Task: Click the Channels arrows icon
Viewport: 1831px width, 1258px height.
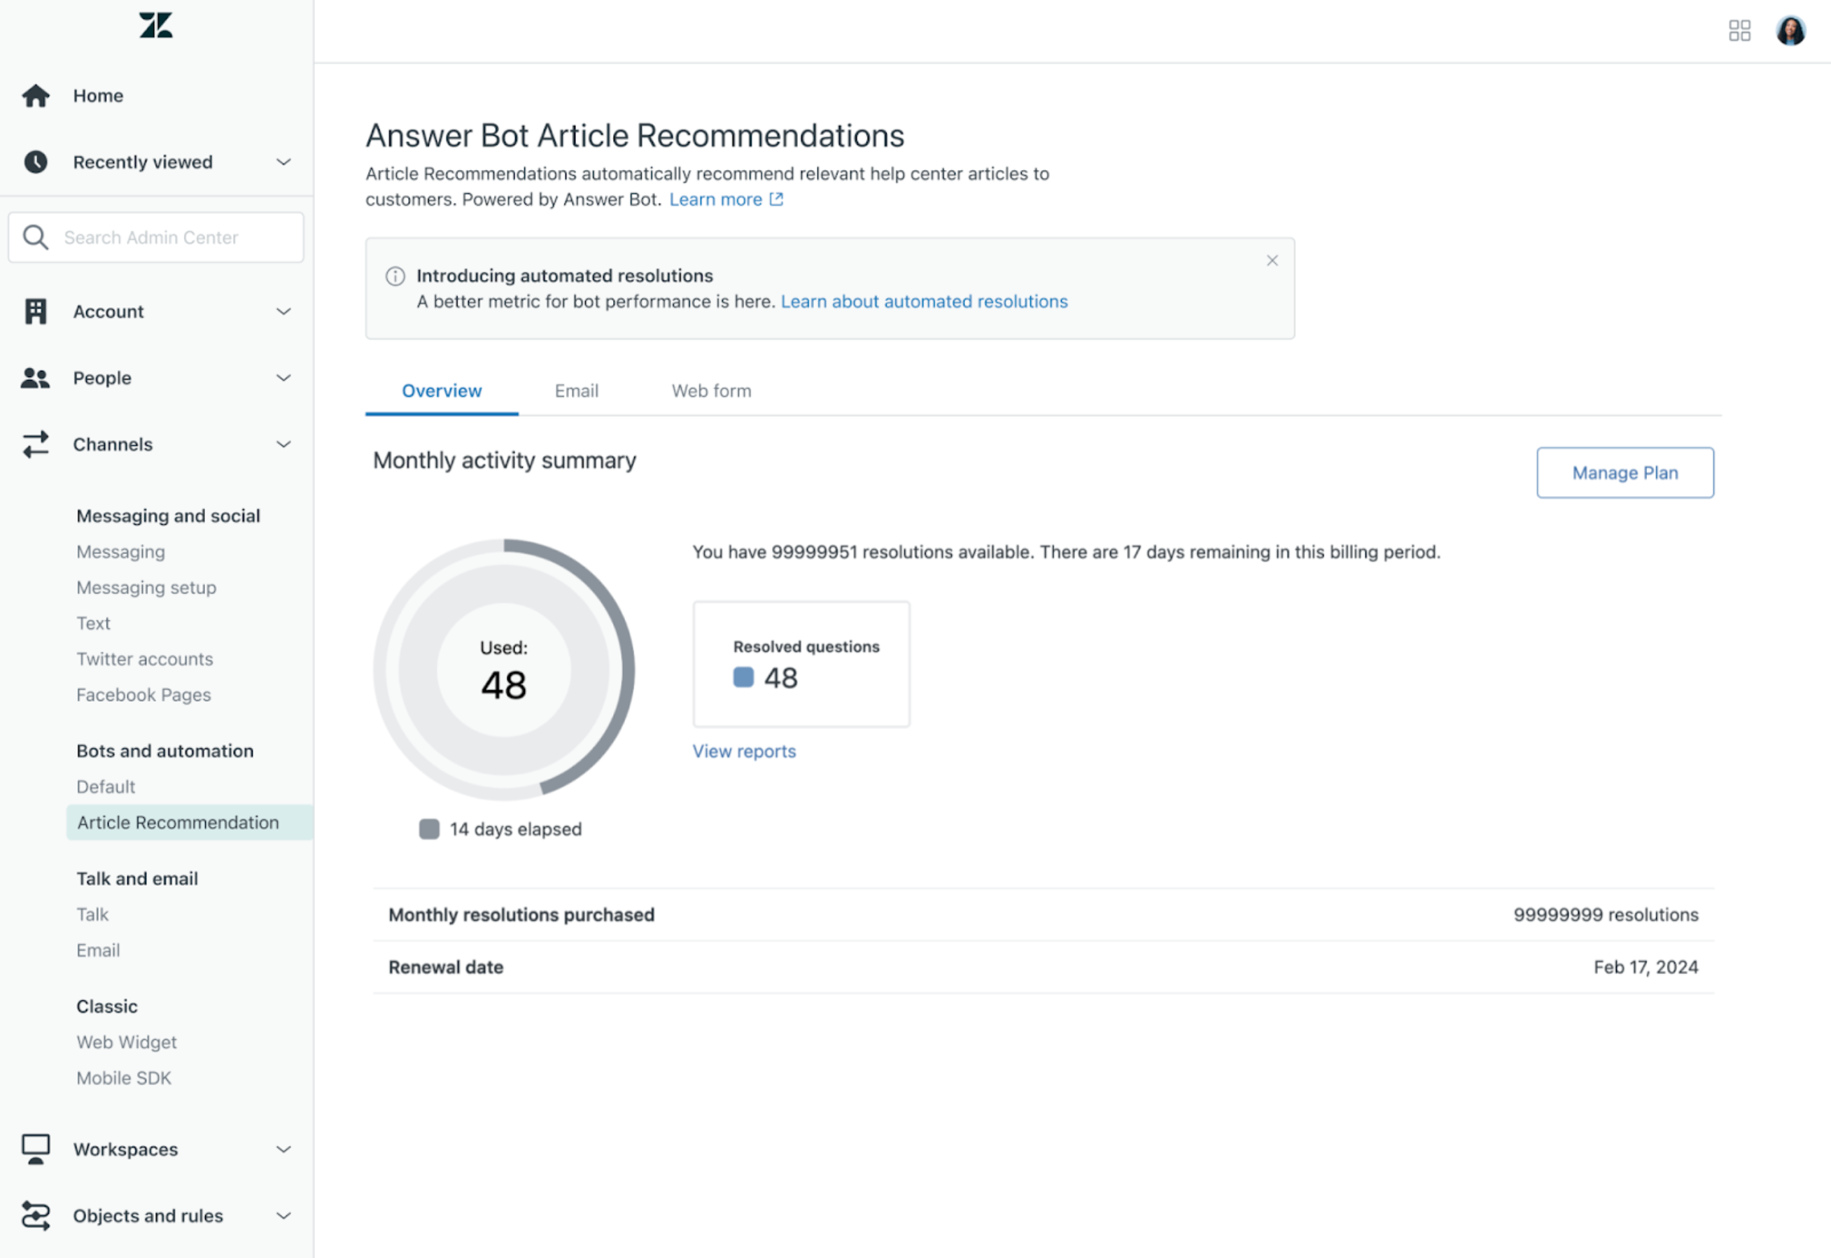Action: click(36, 444)
